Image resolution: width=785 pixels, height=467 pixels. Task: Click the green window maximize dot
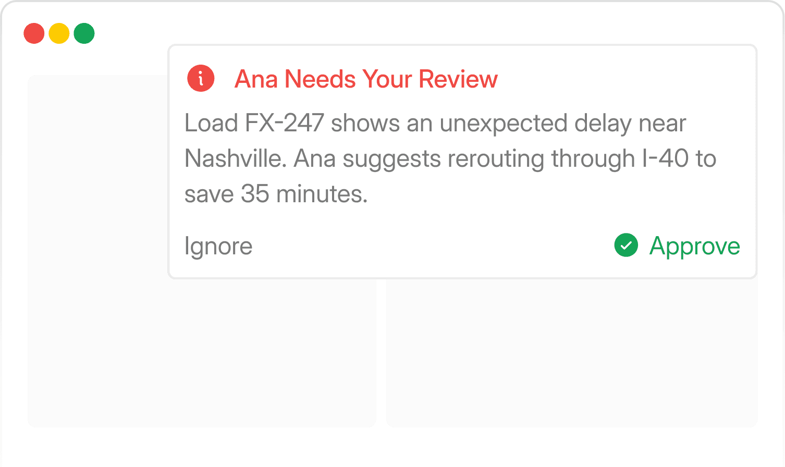coord(84,33)
